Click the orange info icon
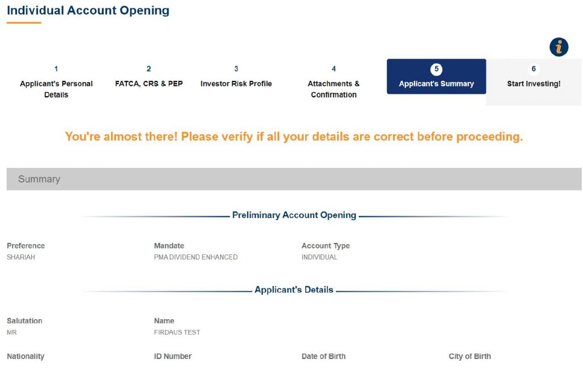This screenshot has width=583, height=371. pos(559,47)
